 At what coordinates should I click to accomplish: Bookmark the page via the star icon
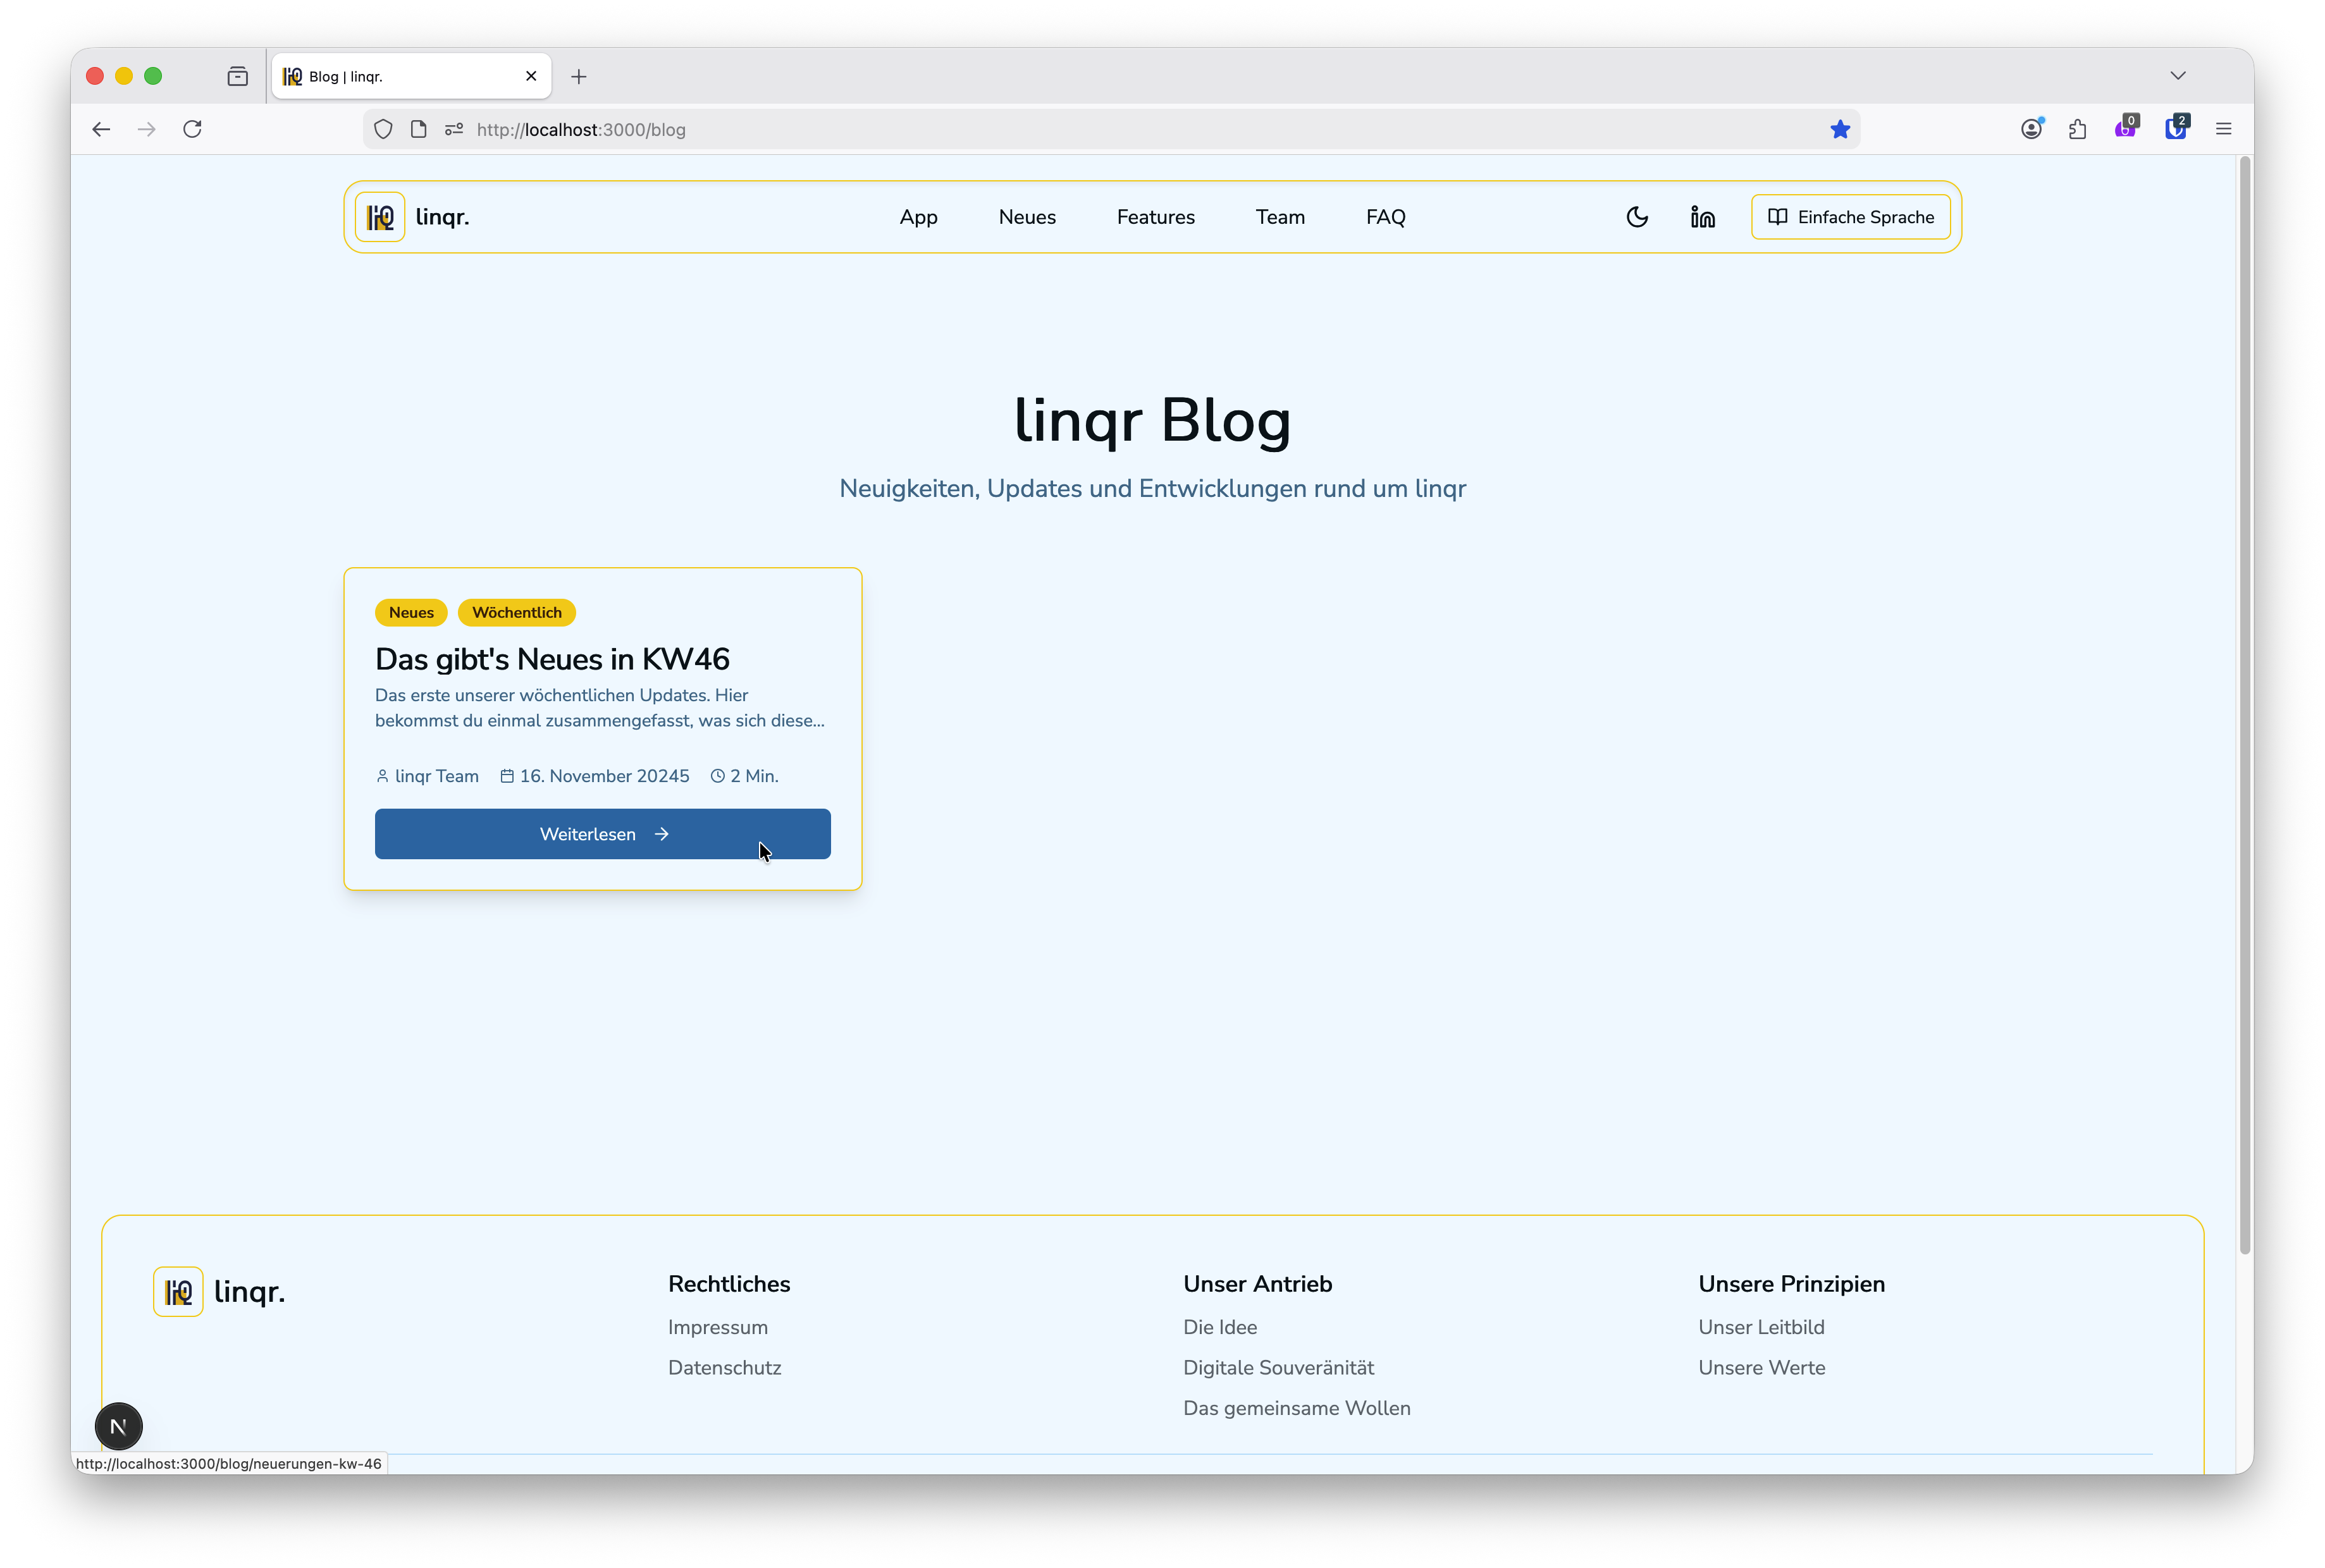pyautogui.click(x=1840, y=128)
